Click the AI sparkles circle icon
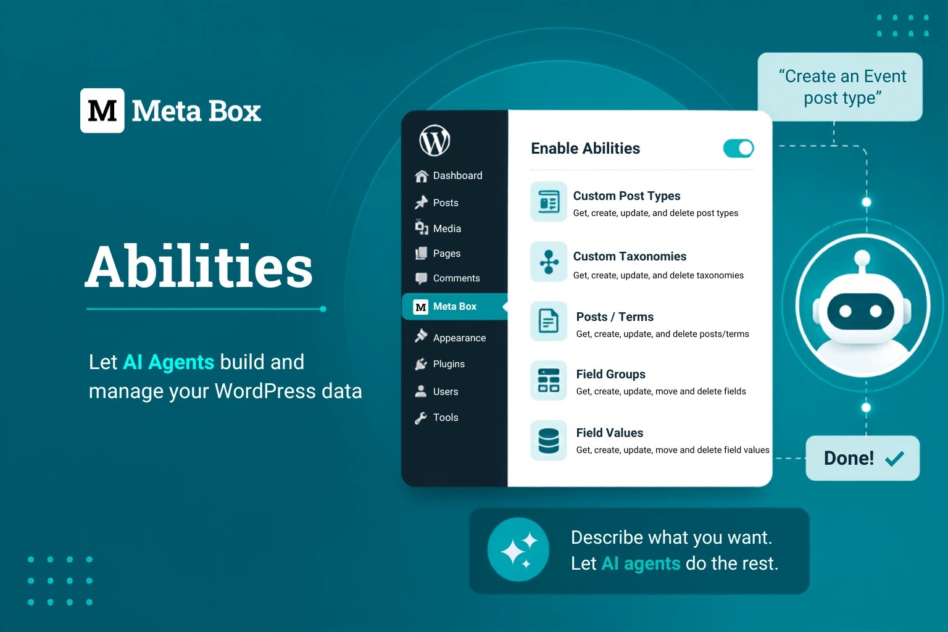Screen dimensions: 948x632 tap(518, 549)
